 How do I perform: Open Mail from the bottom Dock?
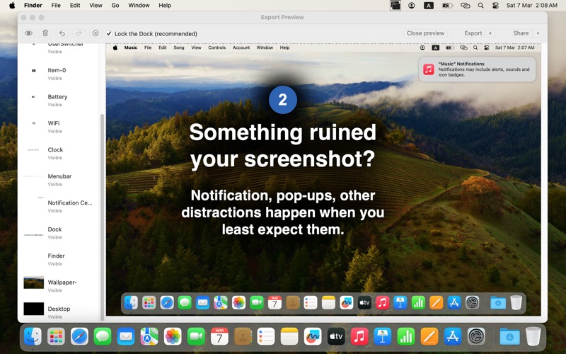coord(126,336)
